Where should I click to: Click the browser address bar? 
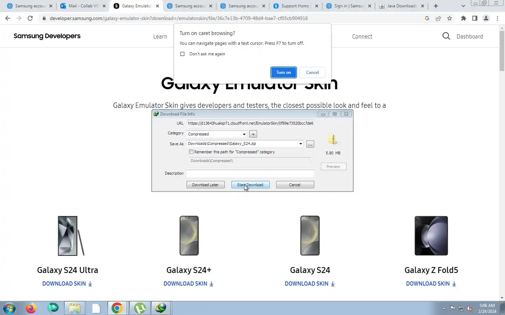(x=231, y=18)
